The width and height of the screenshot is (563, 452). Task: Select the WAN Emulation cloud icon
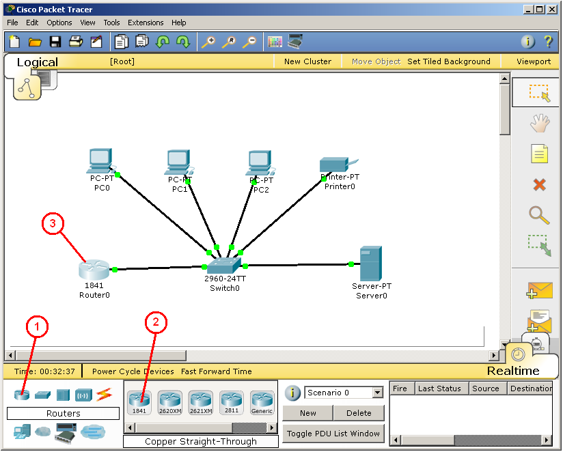[x=43, y=432]
